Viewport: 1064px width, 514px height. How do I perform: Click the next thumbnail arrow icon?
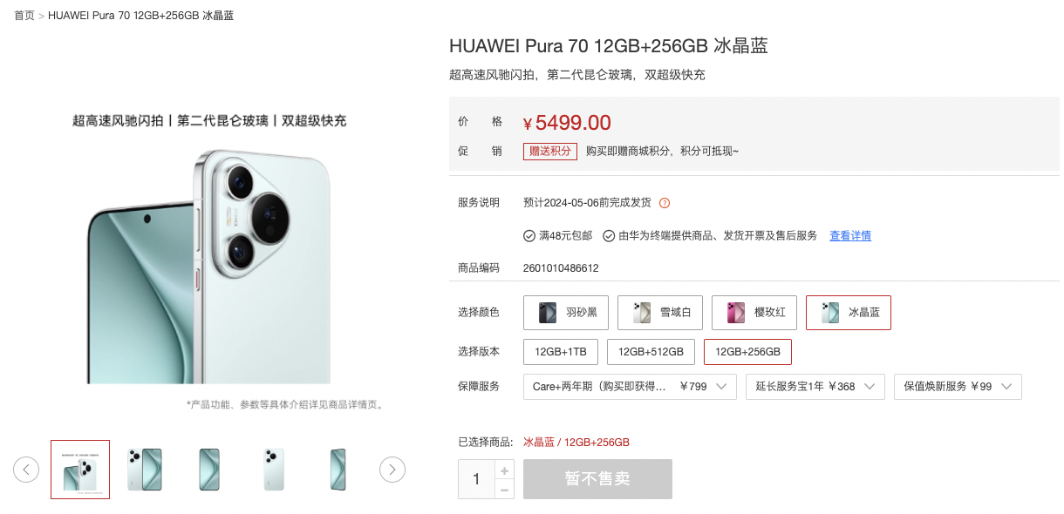tap(392, 470)
